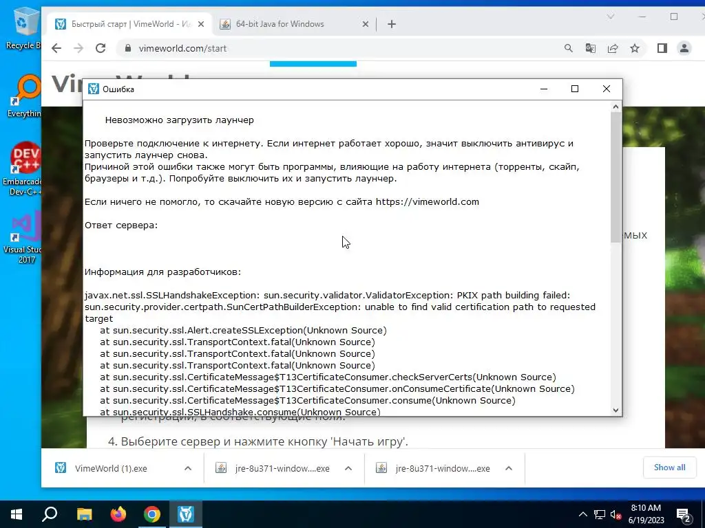Close the VimeWorld browser tab

[x=201, y=24]
